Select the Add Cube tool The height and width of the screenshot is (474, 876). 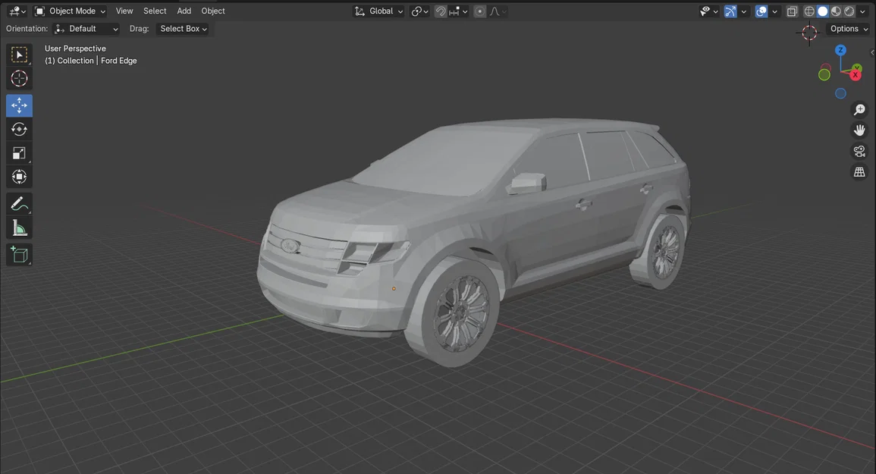point(19,254)
